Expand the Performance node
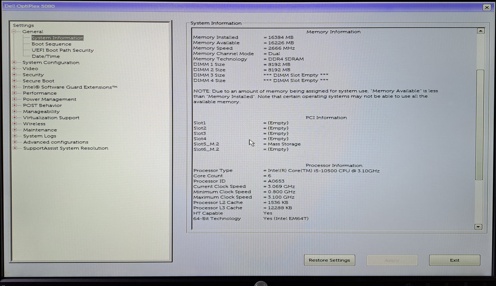496x286 pixels. [x=14, y=93]
